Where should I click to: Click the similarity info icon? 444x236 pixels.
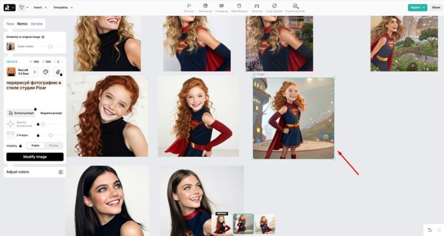pos(43,37)
